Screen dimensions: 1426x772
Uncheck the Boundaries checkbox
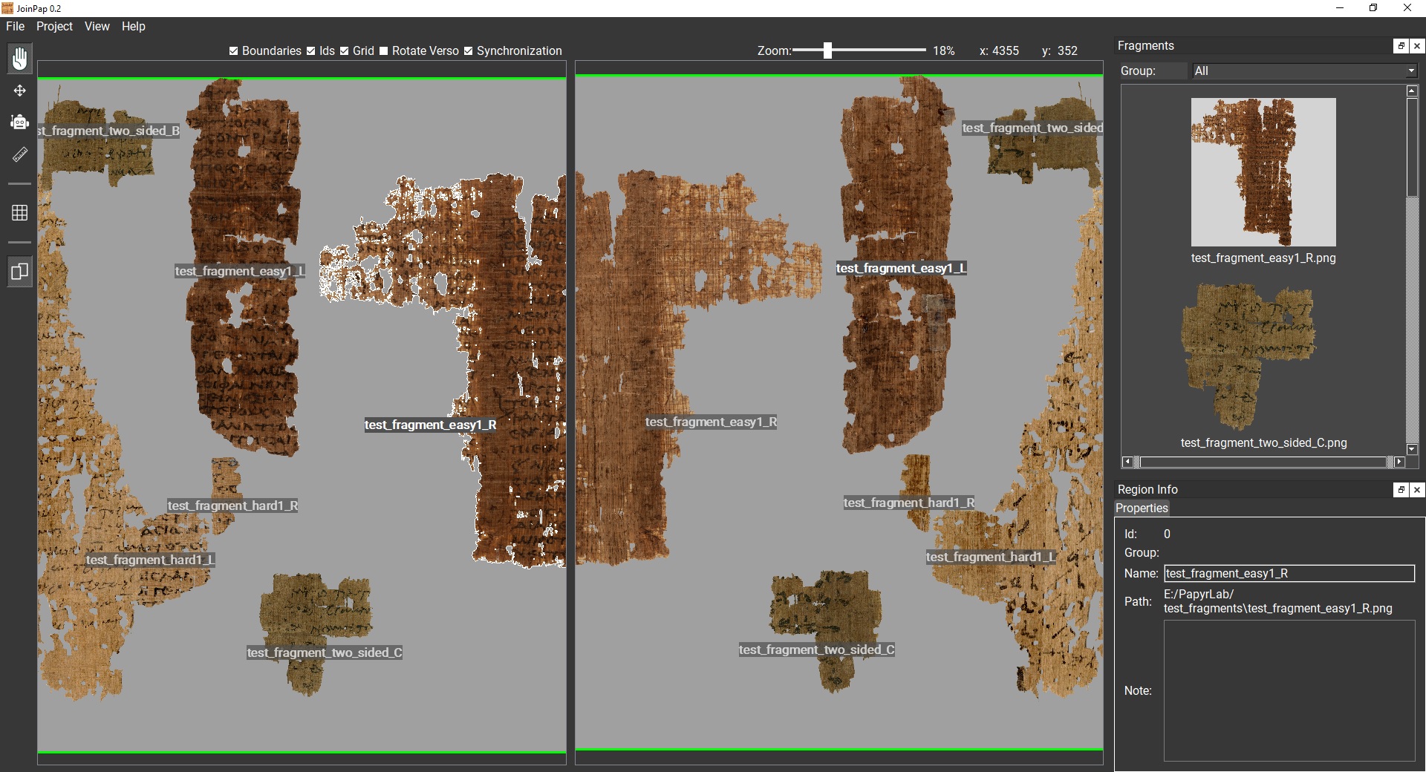tap(233, 51)
